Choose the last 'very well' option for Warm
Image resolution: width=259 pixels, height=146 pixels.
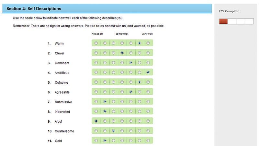[x=148, y=43]
